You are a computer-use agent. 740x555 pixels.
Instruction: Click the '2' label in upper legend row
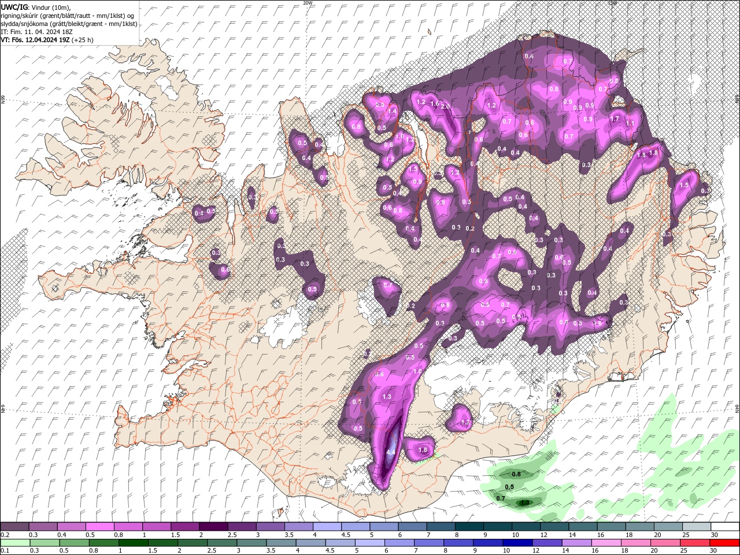201,535
